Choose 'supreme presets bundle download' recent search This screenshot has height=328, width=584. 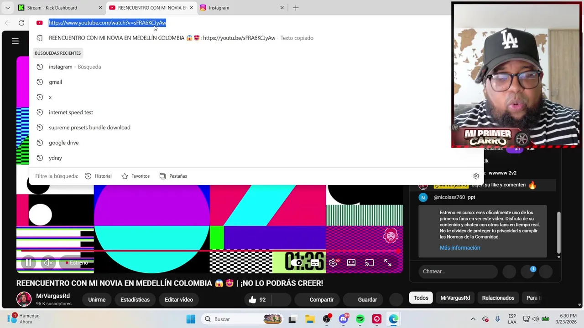pos(256,128)
